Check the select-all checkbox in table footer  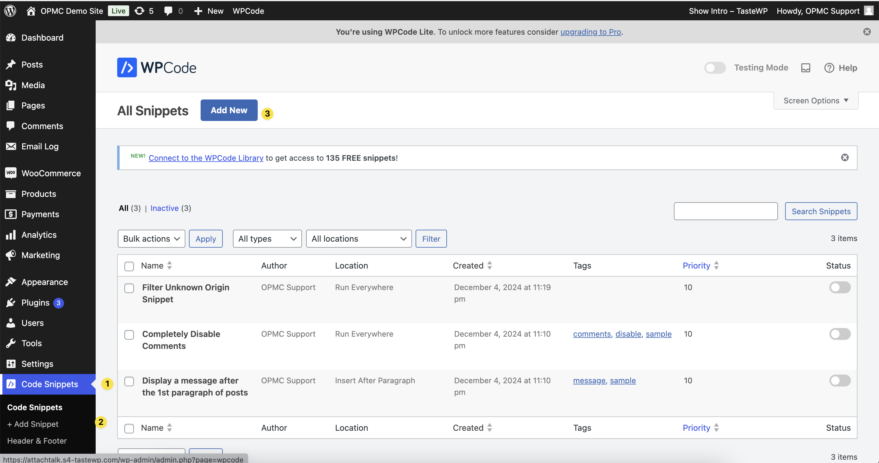click(129, 429)
